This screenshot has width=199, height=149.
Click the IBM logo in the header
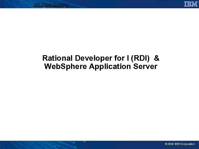[x=191, y=4]
